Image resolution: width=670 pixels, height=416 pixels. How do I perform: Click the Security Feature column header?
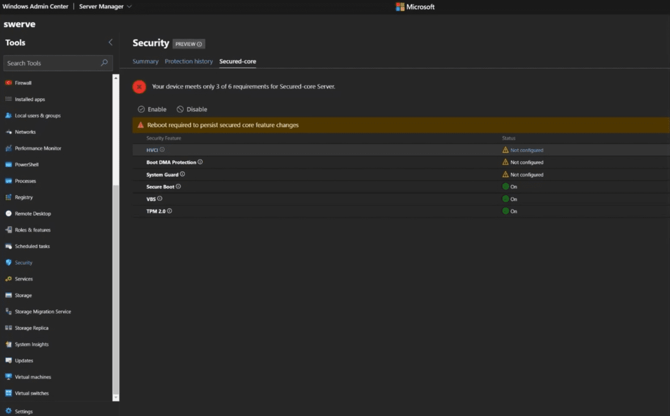(x=164, y=138)
